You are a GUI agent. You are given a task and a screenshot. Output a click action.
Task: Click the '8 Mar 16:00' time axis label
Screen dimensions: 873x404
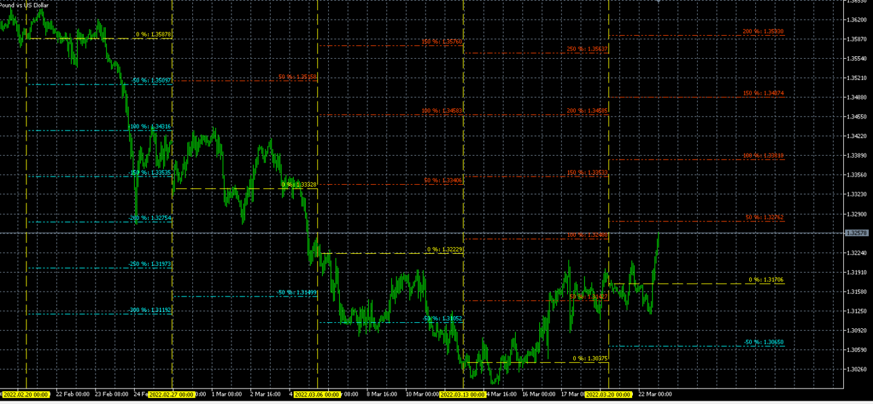[382, 394]
